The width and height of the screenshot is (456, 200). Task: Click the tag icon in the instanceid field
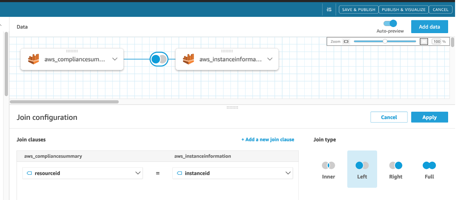click(x=179, y=173)
